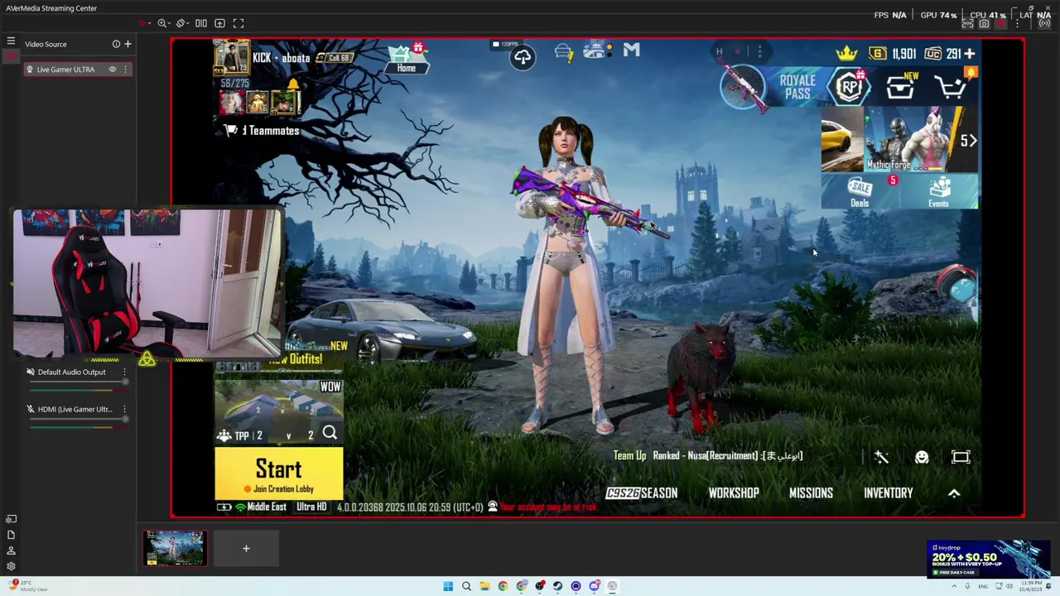The height and width of the screenshot is (596, 1060).
Task: Mute the Default Audio Output
Action: click(x=31, y=372)
